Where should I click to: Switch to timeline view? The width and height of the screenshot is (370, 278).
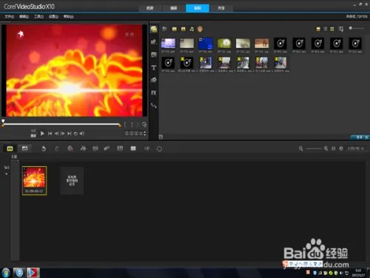[x=24, y=148]
